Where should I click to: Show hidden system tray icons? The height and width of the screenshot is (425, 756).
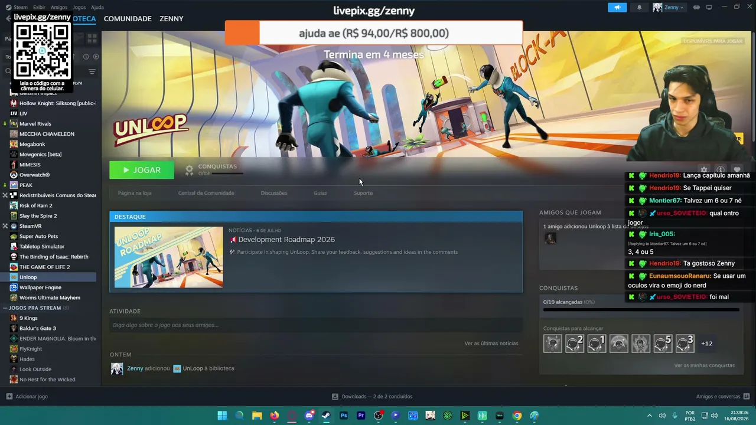coord(650,416)
